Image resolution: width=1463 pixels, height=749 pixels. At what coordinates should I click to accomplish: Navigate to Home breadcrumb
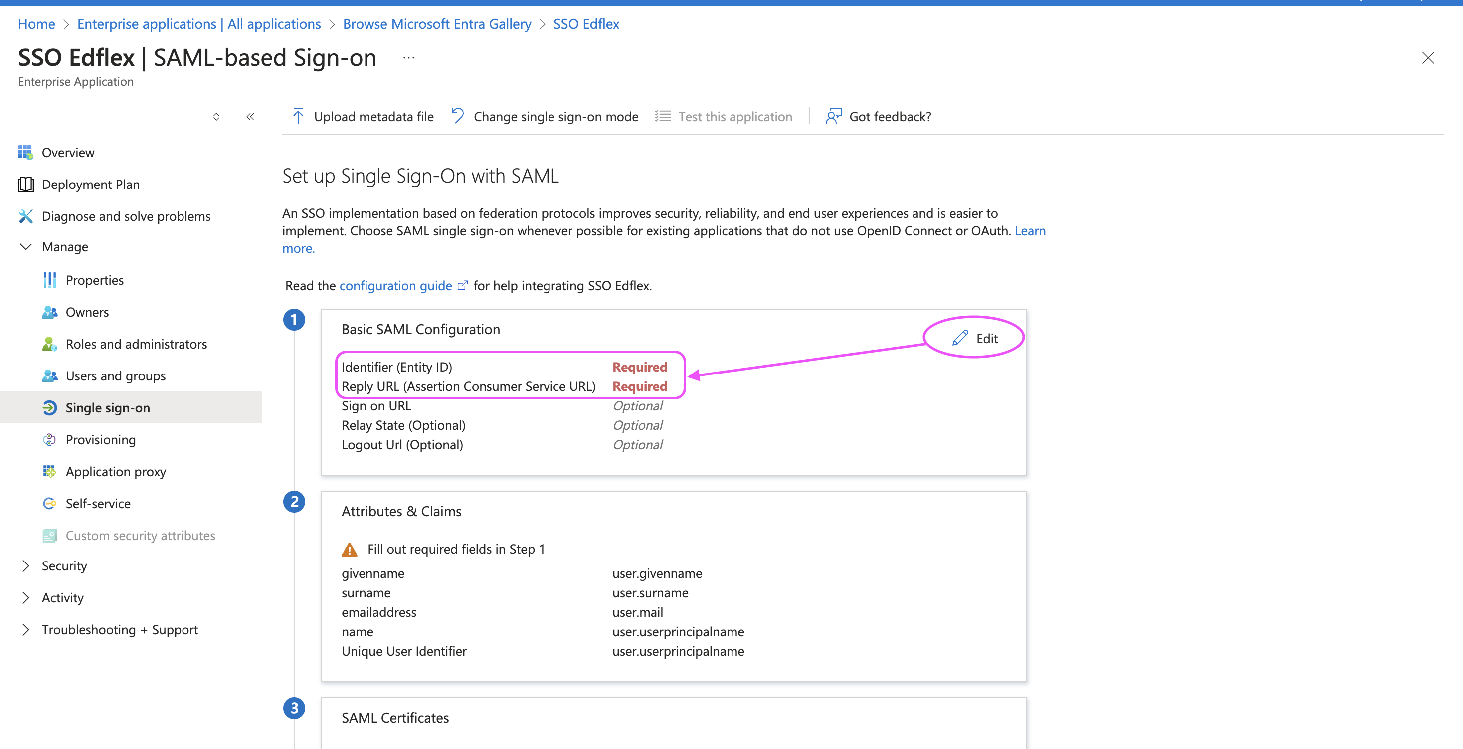(36, 24)
